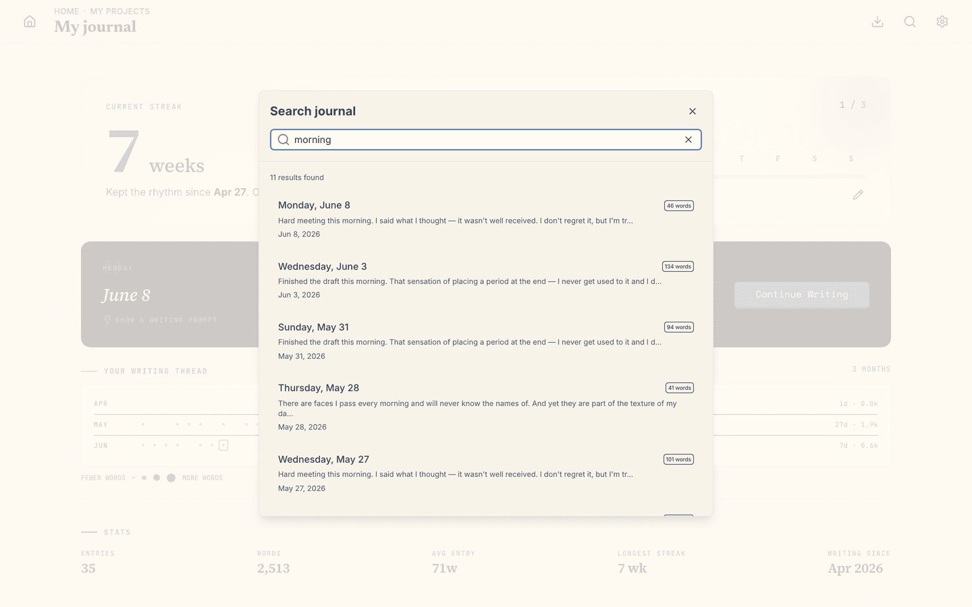Click the download/export icon
Viewport: 972px width, 607px height.
point(878,22)
